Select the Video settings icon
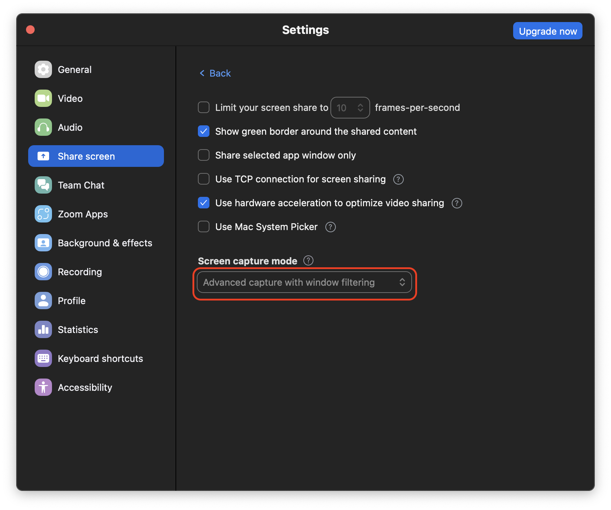Image resolution: width=611 pixels, height=510 pixels. coord(43,98)
